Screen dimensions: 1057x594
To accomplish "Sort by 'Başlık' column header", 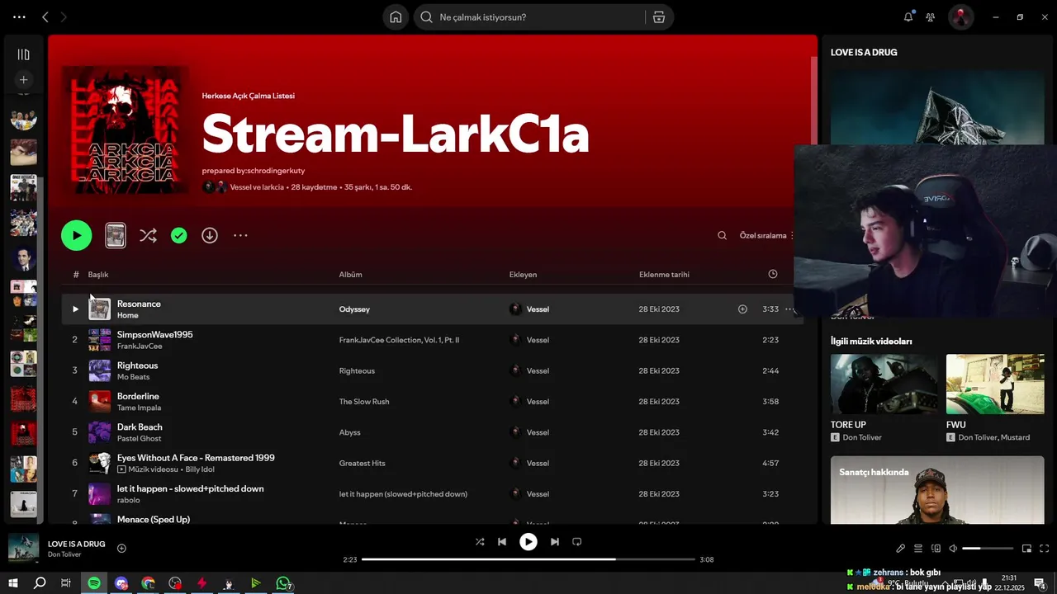I will (x=98, y=275).
